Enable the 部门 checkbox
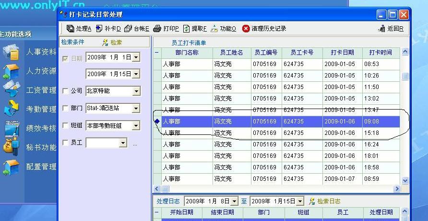 pos(66,108)
